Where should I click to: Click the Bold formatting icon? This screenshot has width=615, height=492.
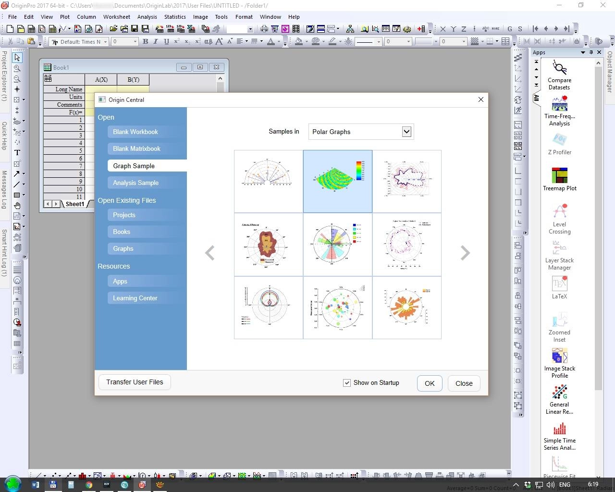(x=145, y=42)
